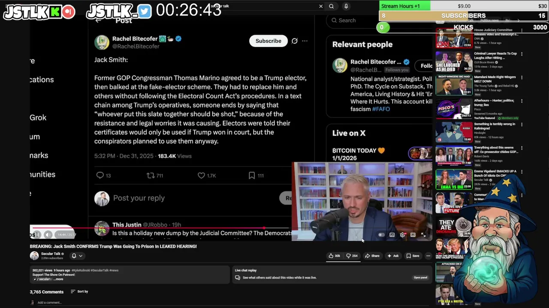This screenshot has width=549, height=308.
Task: Open the Secular Talk channel avatar
Action: click(x=34, y=256)
